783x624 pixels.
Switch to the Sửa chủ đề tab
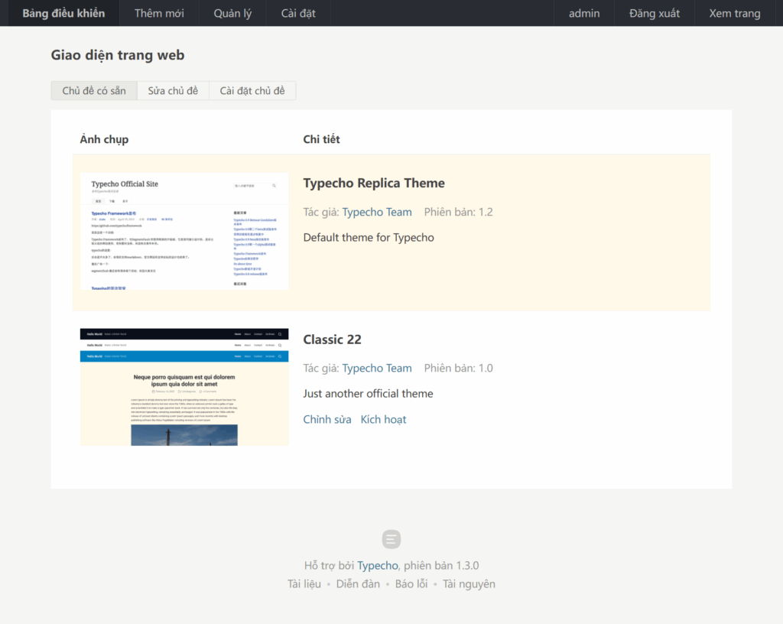173,91
